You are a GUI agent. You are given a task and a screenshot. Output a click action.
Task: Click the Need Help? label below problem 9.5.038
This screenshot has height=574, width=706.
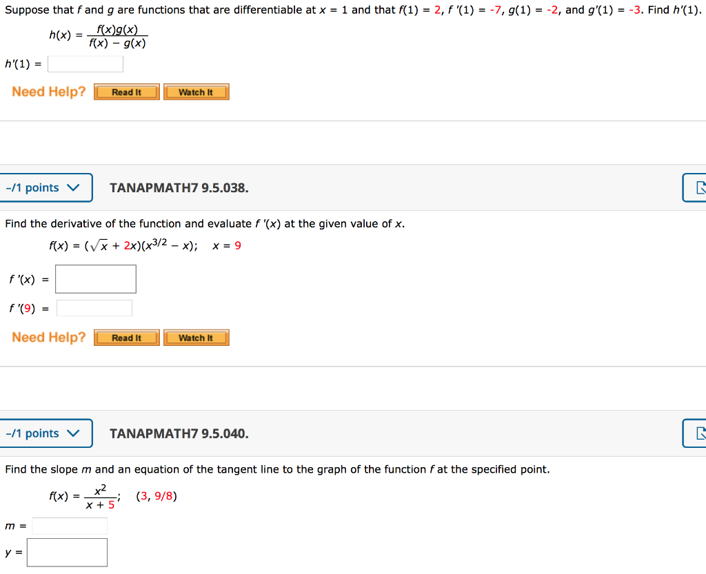pyautogui.click(x=48, y=337)
